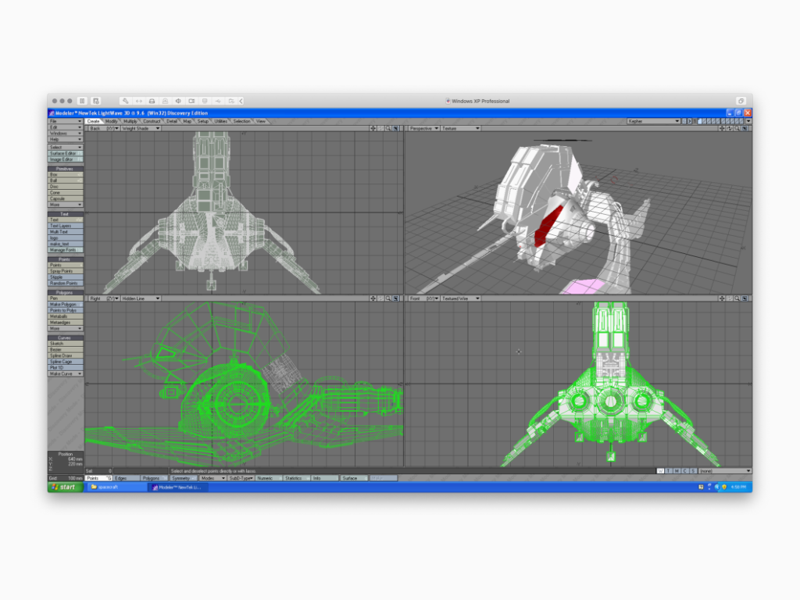The width and height of the screenshot is (800, 600).
Task: Switch to Edges selection mode
Action: coord(127,478)
